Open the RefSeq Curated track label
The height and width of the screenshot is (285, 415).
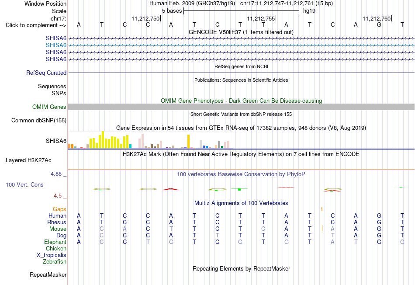(x=46, y=73)
